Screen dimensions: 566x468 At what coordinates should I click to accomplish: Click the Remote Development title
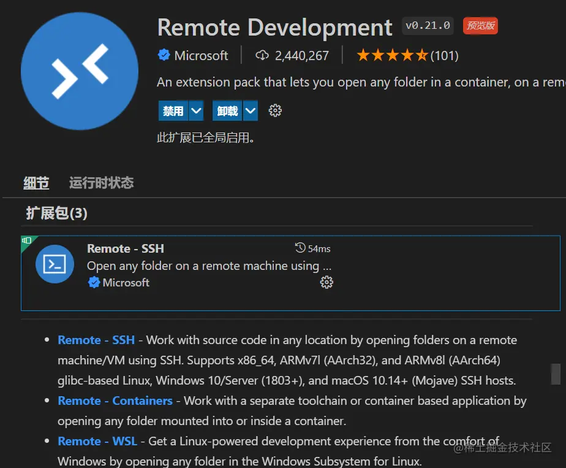point(274,28)
